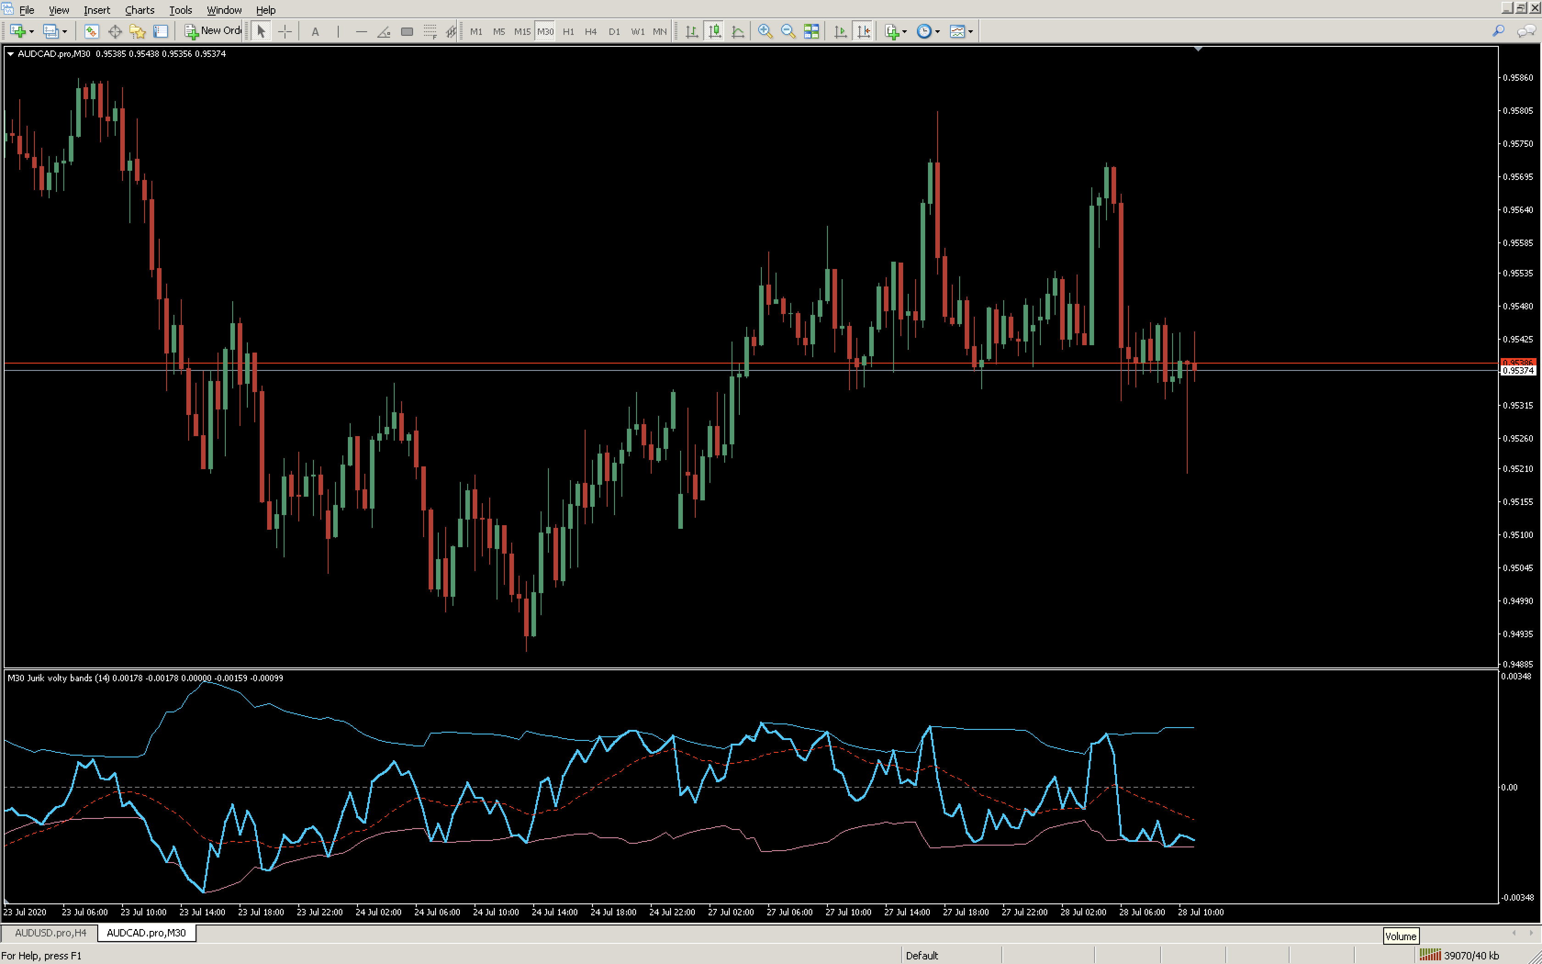The width and height of the screenshot is (1542, 964).
Task: Open the Templates dropdown arrow
Action: click(971, 31)
